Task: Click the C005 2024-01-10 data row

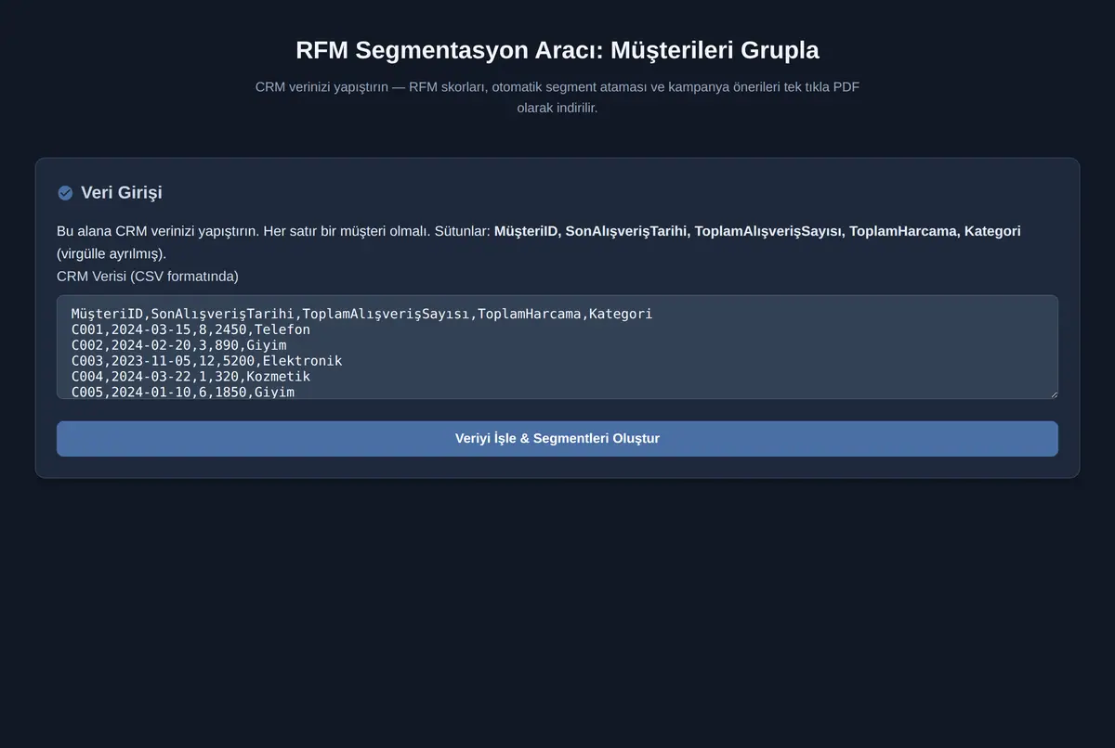Action: [182, 393]
